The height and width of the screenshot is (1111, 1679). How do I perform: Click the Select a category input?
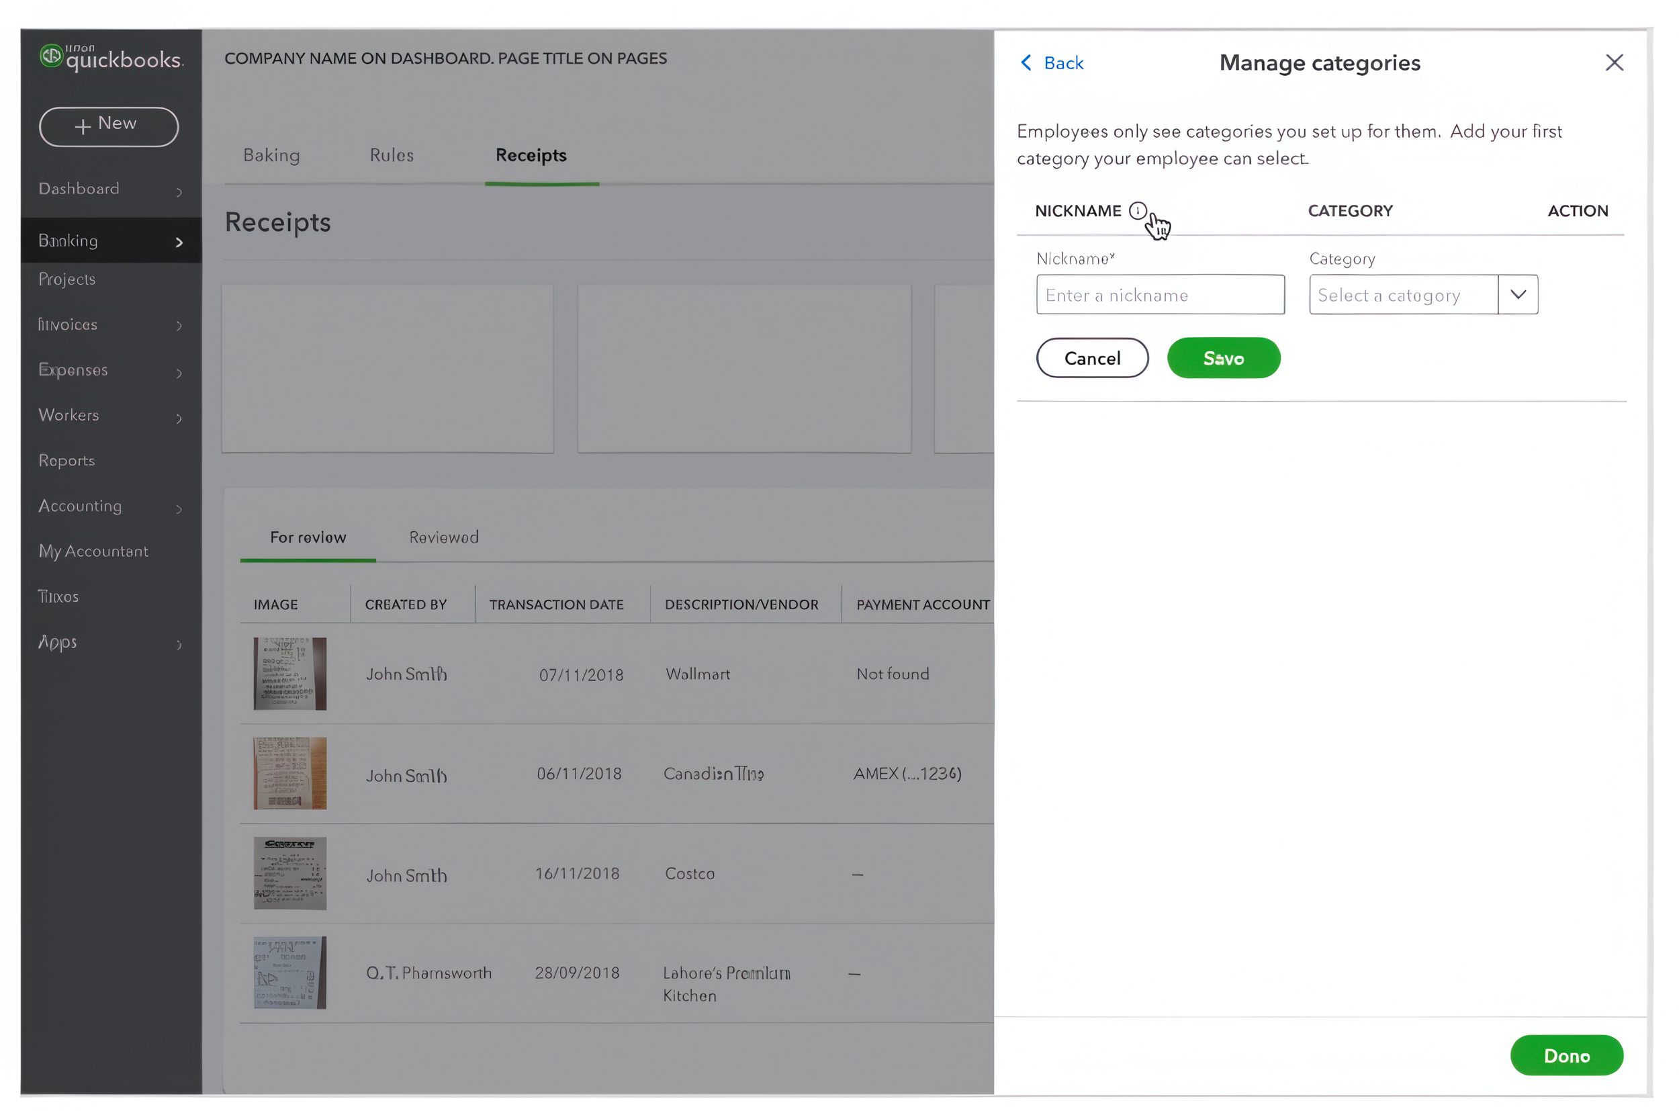1404,294
